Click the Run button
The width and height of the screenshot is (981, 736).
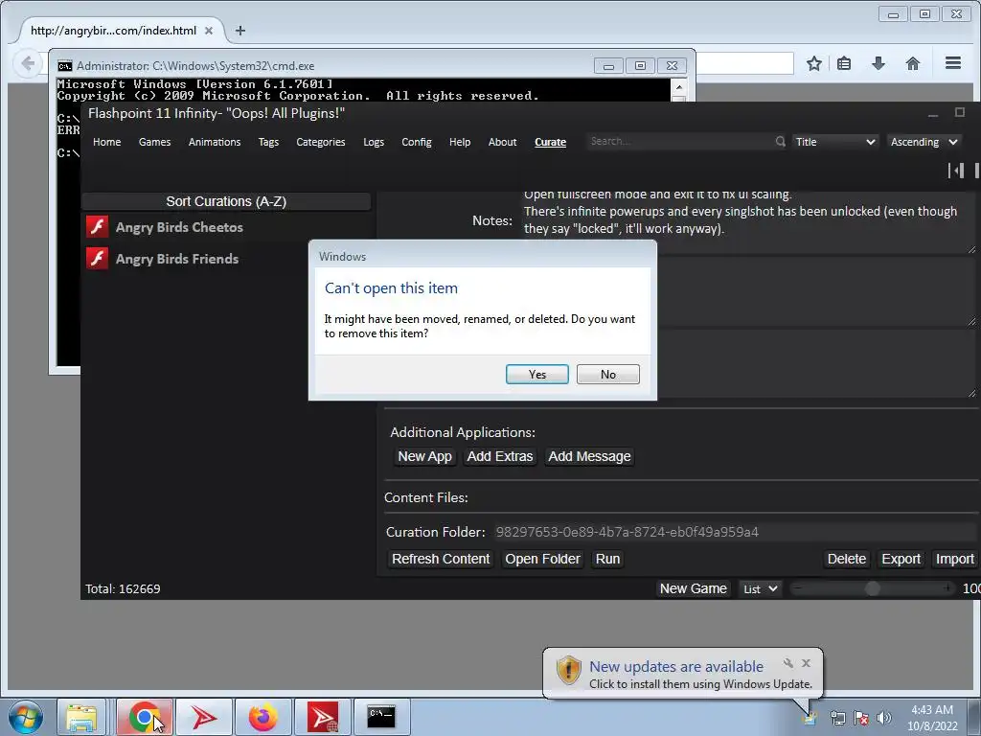[x=607, y=559]
